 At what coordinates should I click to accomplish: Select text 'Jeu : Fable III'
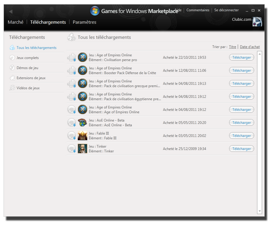[99, 133]
